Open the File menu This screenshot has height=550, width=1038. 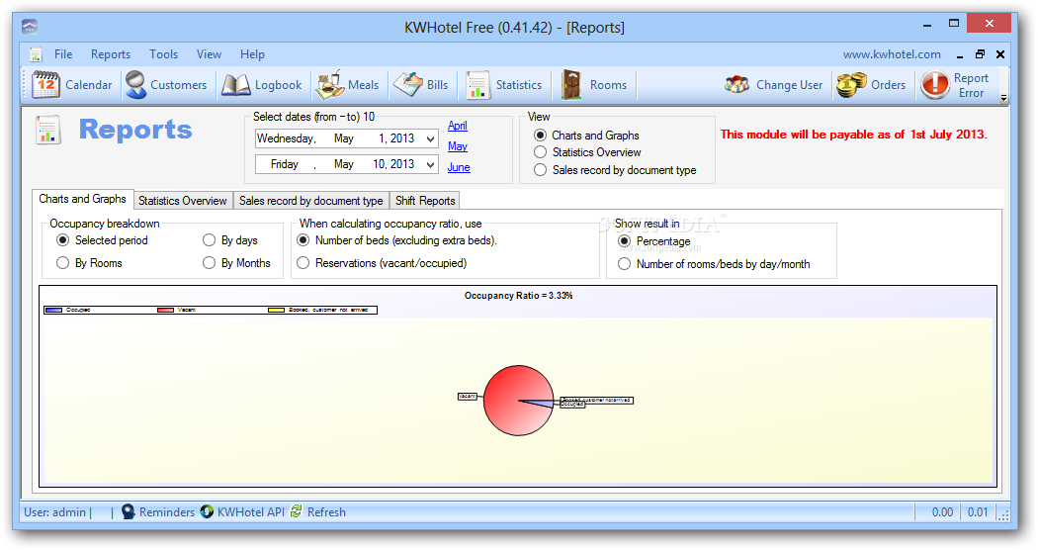tap(63, 54)
